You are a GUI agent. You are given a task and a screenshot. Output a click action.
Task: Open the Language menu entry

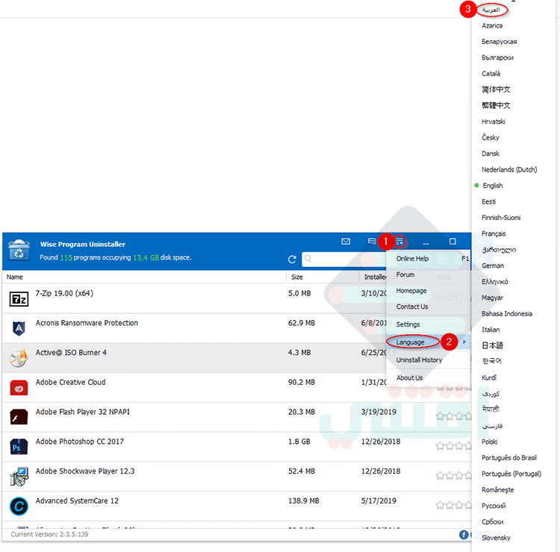click(411, 342)
